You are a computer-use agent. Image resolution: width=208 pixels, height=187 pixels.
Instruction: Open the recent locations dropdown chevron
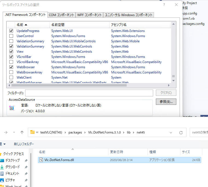pyautogui.click(x=14, y=132)
